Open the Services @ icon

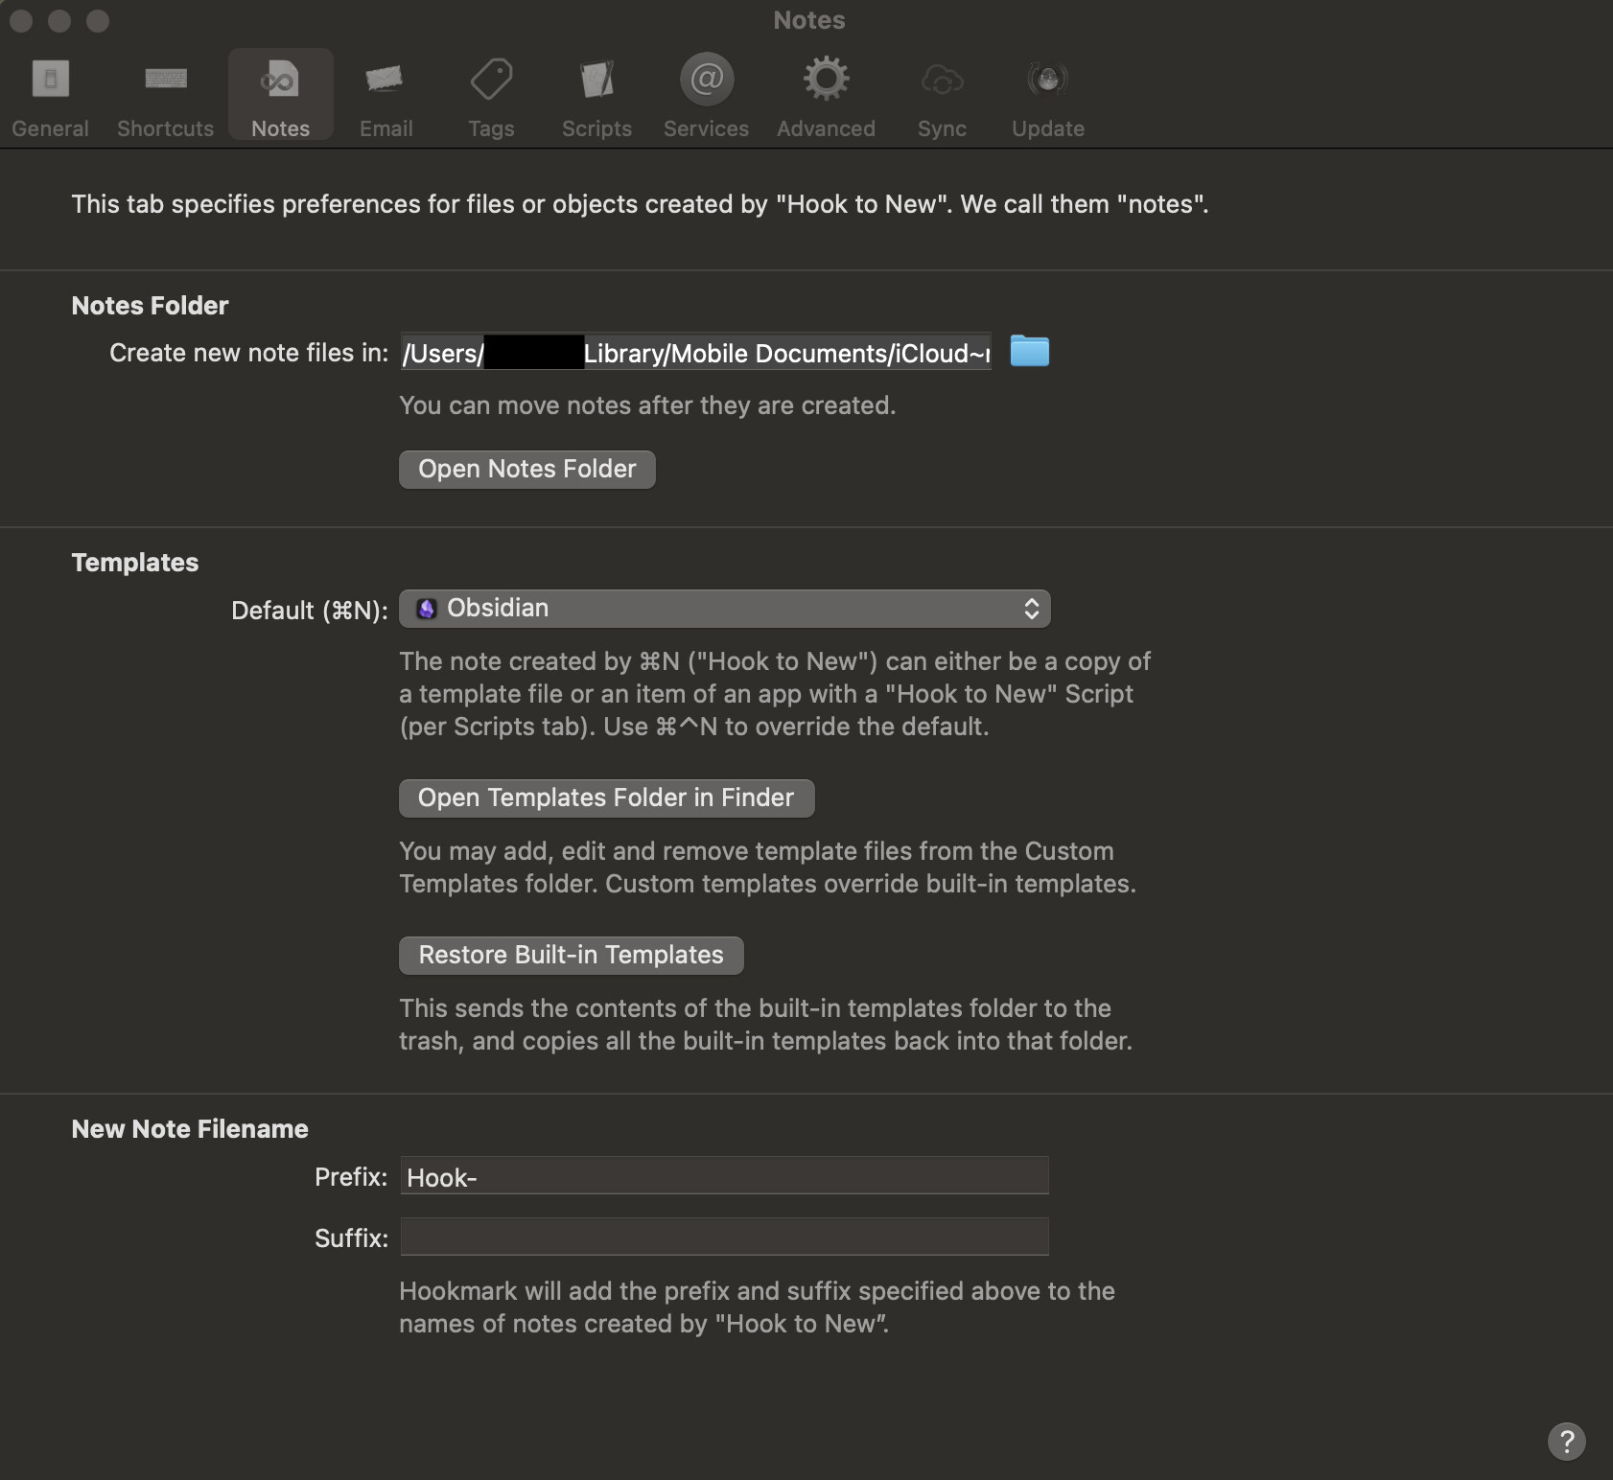point(707,80)
